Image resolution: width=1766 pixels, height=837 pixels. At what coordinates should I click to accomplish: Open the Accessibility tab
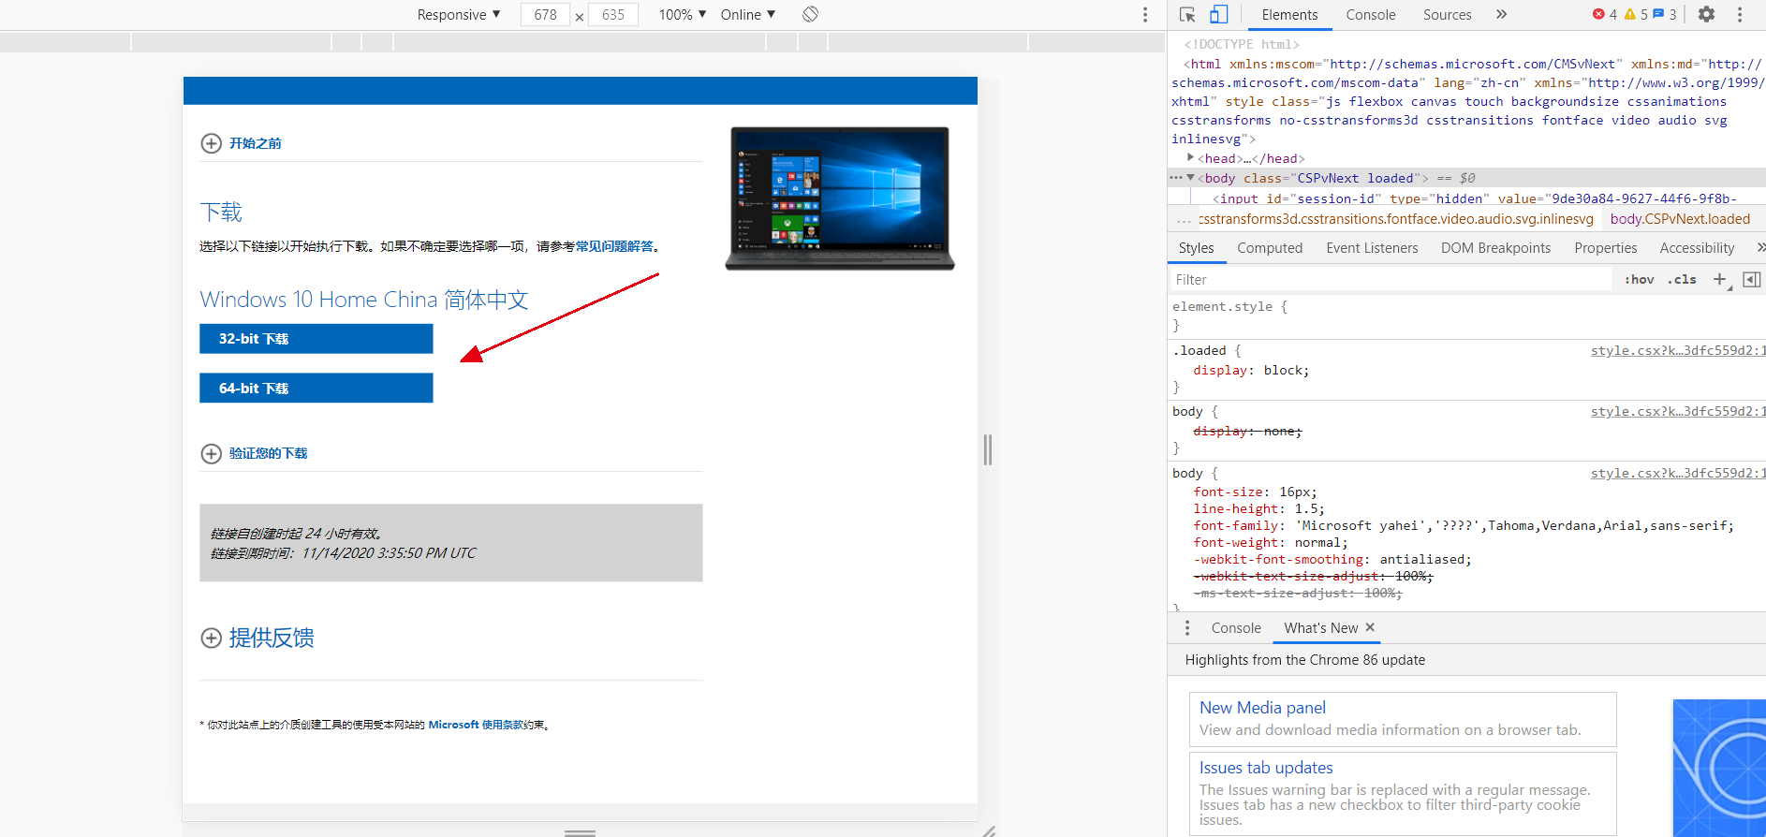(x=1697, y=247)
